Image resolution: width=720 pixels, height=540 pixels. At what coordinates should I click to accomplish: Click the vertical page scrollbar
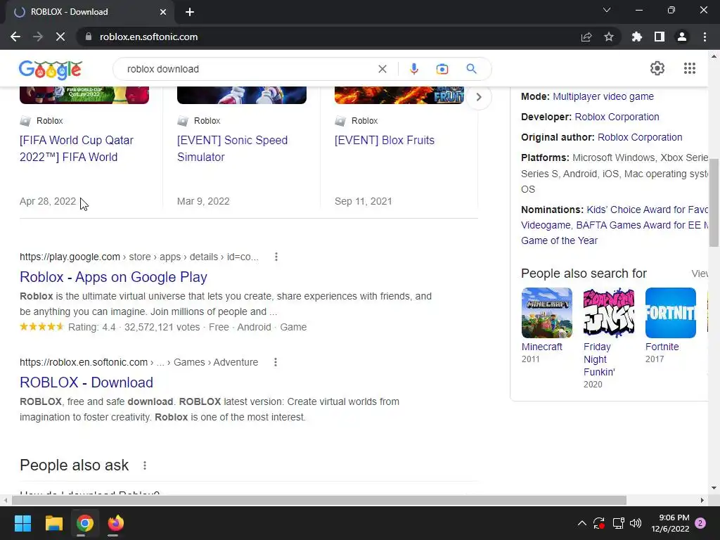[714, 202]
